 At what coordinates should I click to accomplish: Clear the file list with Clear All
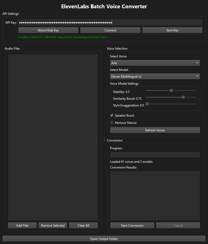(x=83, y=225)
